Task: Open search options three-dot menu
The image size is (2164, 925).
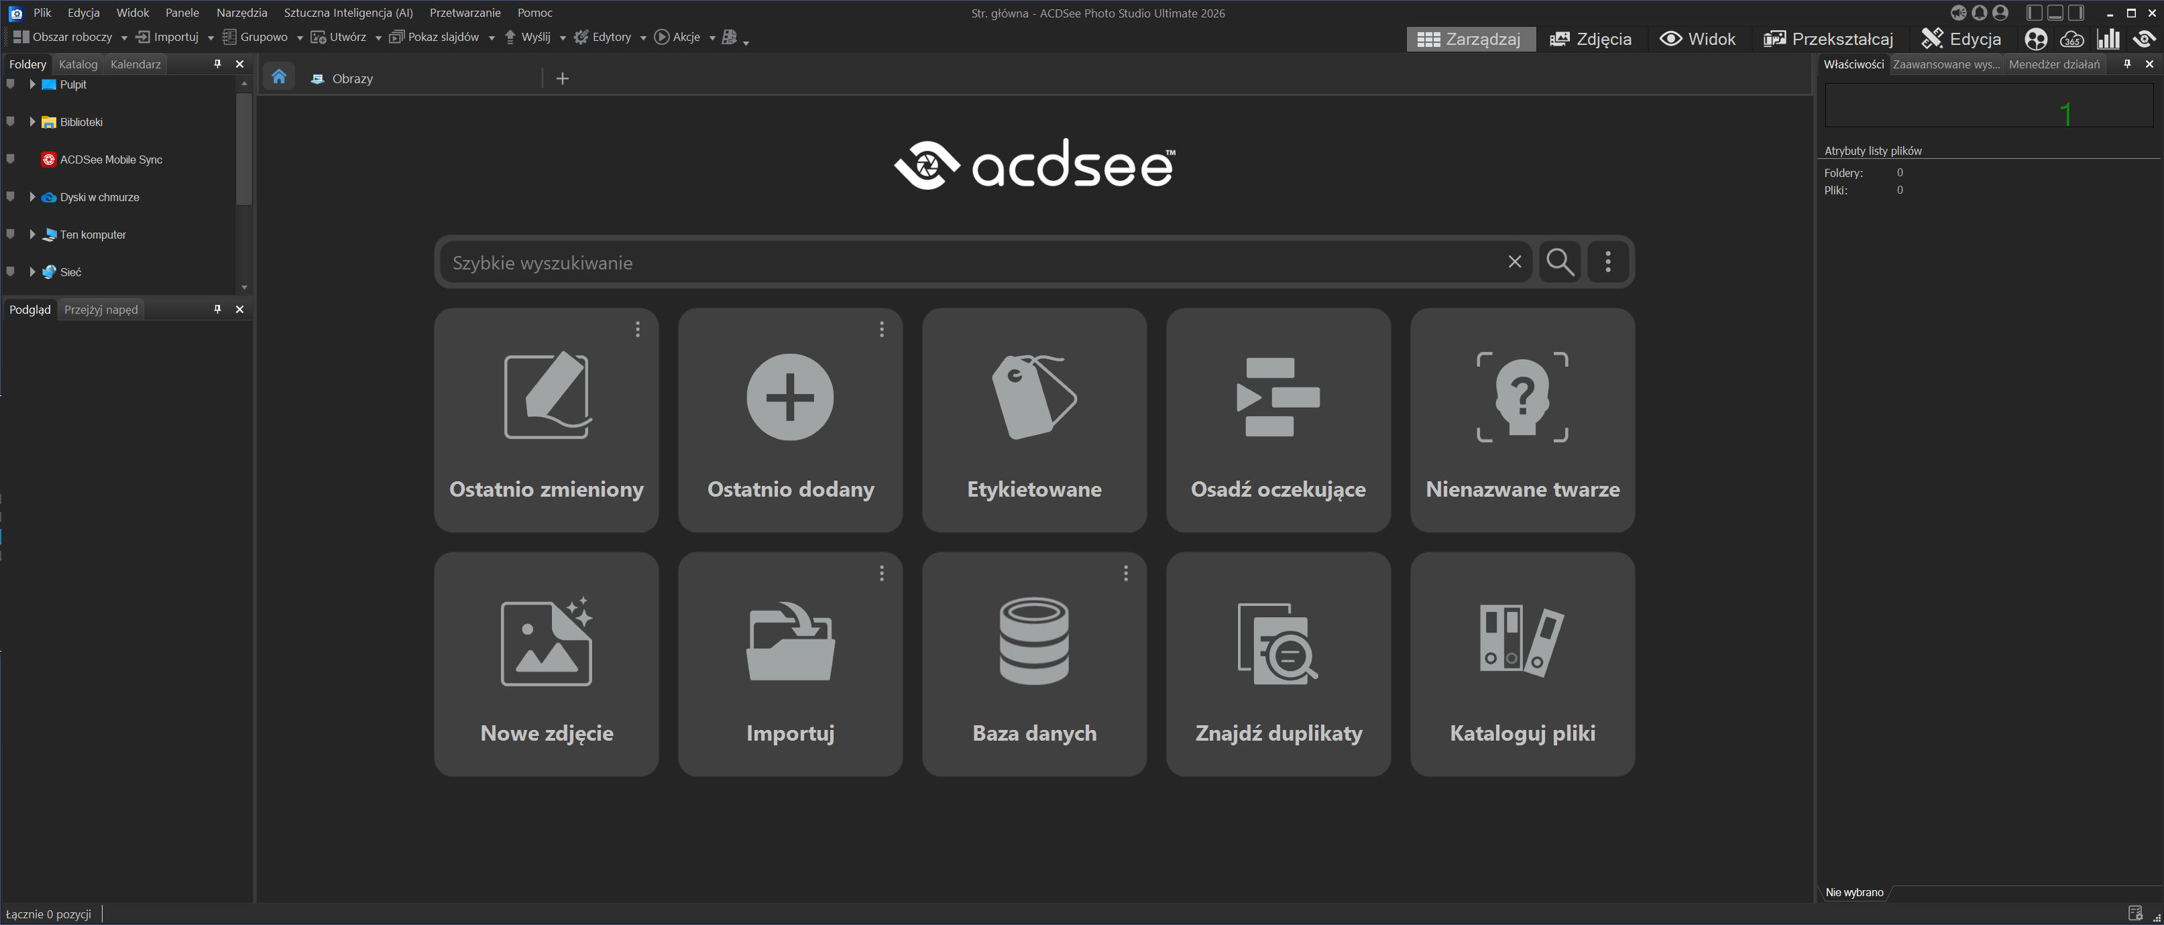Action: (x=1608, y=262)
